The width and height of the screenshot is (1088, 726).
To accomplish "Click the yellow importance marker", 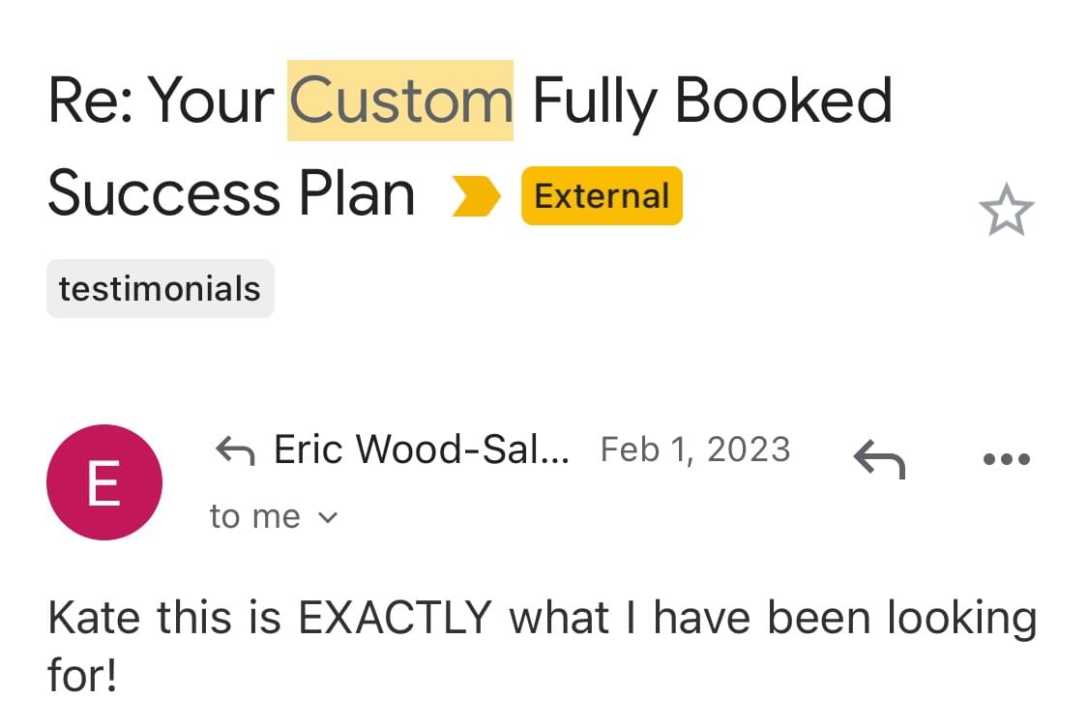I will coord(477,196).
